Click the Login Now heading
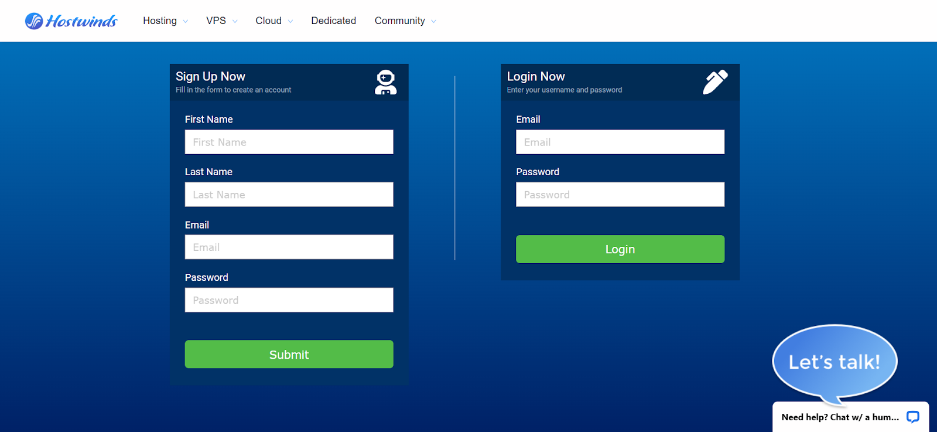This screenshot has height=432, width=937. point(536,76)
